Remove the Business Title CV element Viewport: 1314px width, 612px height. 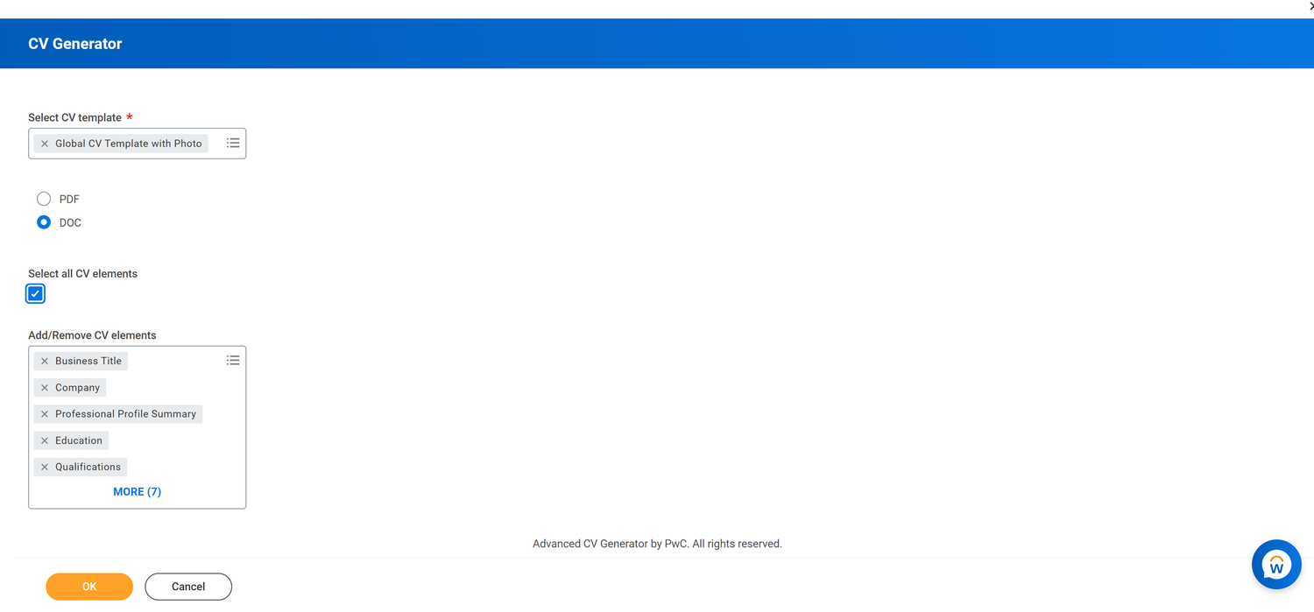[x=45, y=360]
